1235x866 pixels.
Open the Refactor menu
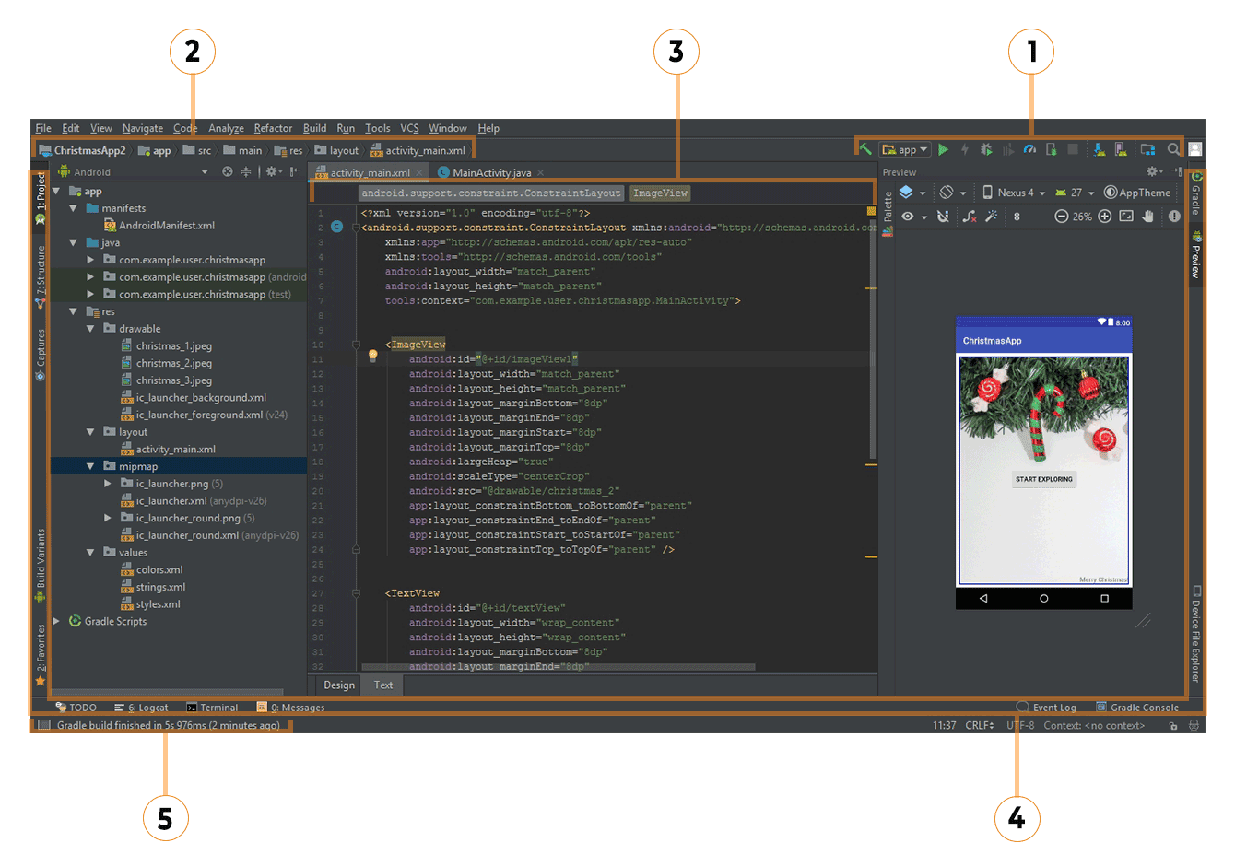click(x=273, y=128)
